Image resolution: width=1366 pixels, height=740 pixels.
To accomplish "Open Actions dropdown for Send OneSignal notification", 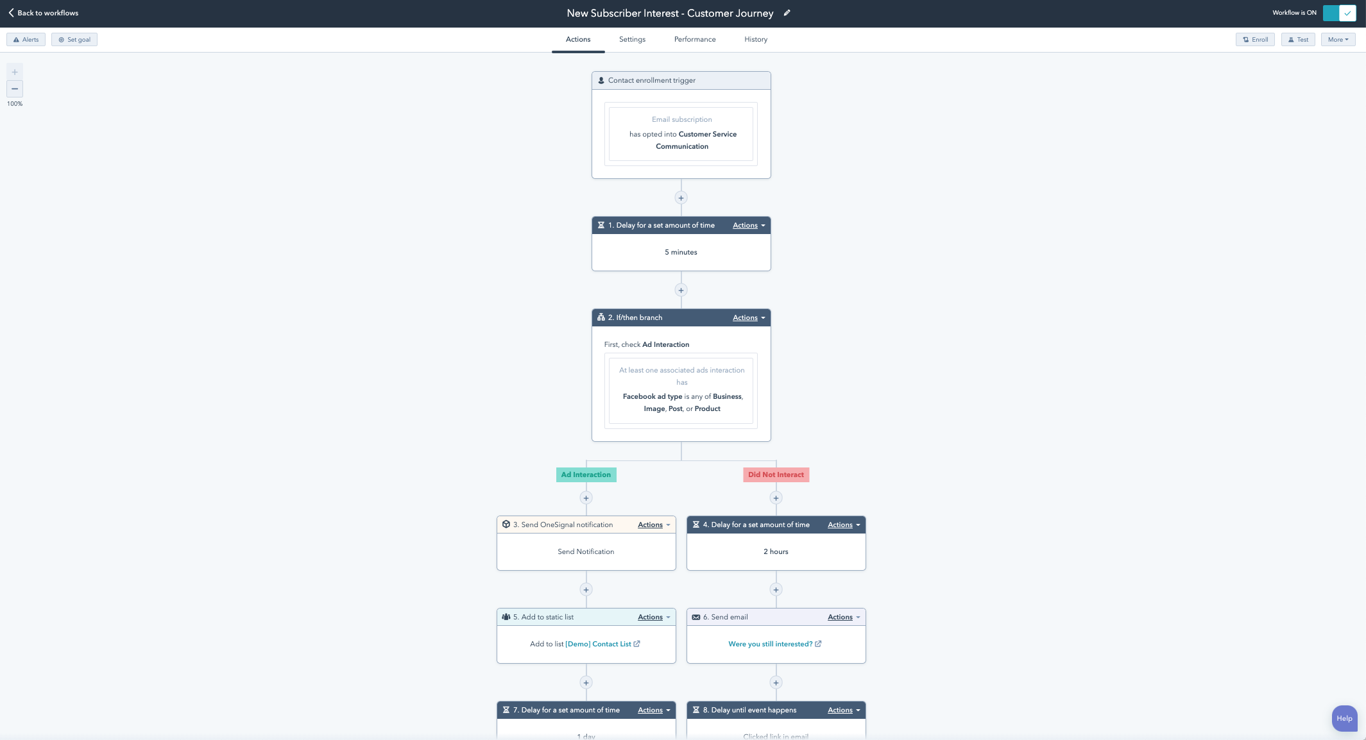I will 654,525.
